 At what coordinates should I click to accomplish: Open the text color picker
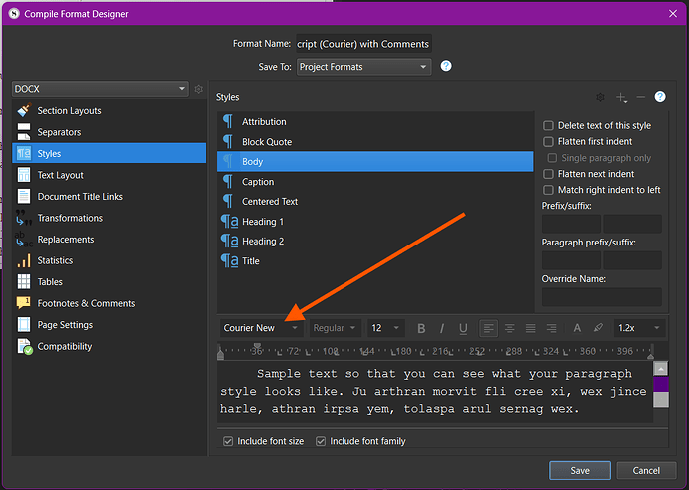coord(578,328)
